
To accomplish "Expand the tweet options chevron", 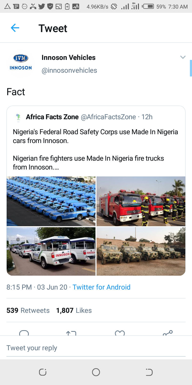I will [x=183, y=57].
